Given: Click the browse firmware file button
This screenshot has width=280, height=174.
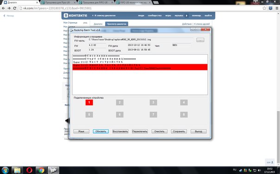Looking at the screenshot, I should pos(200,40).
